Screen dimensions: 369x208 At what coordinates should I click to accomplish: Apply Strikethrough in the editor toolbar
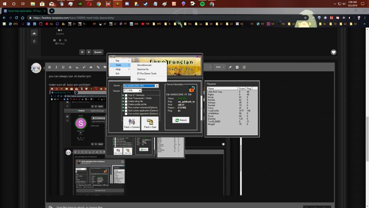tap(70, 67)
